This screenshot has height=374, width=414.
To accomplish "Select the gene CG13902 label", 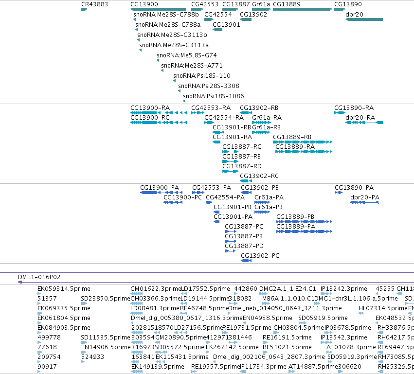I will click(x=253, y=14).
